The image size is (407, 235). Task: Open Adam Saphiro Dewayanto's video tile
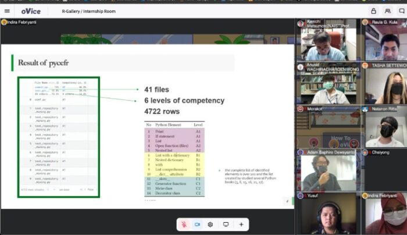coord(328,170)
